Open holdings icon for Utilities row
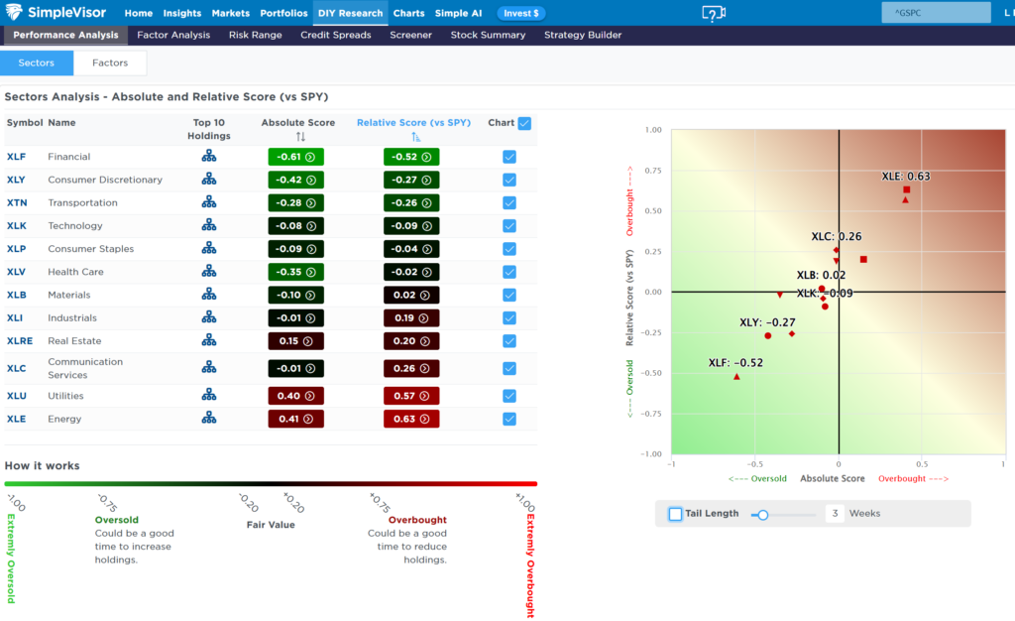1015x621 pixels. click(x=208, y=396)
